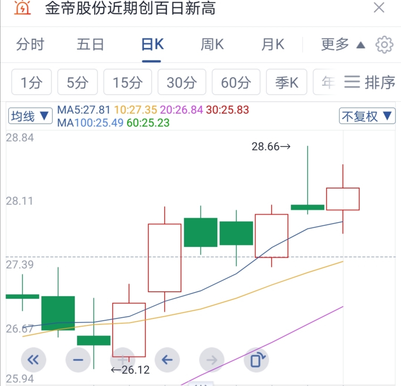Tap the 排序 sort button

pos(369,82)
